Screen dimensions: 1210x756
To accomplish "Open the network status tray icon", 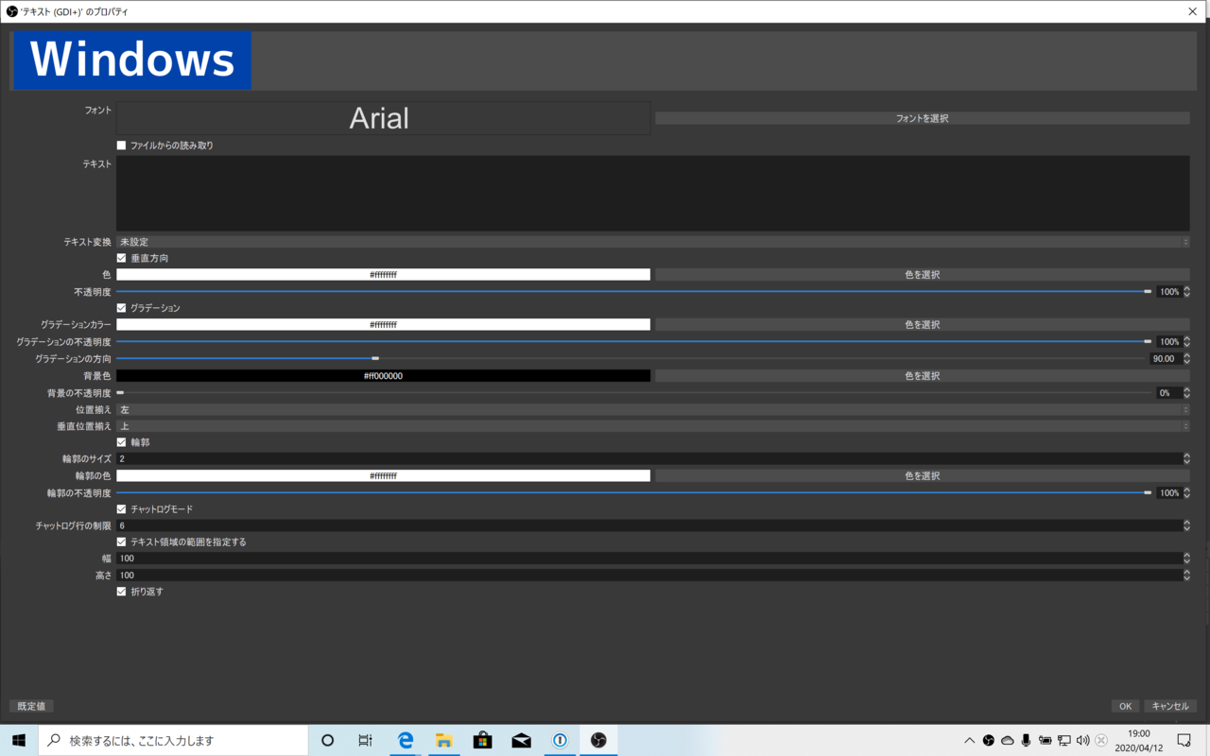I will pos(1063,741).
